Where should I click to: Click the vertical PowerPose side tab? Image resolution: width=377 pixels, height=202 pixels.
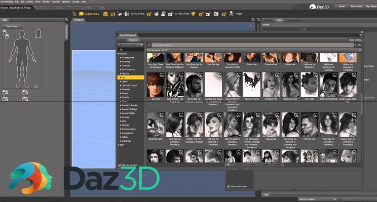tap(66, 32)
